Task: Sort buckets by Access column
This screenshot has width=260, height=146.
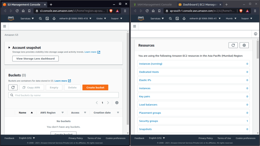Action: (x=78, y=113)
